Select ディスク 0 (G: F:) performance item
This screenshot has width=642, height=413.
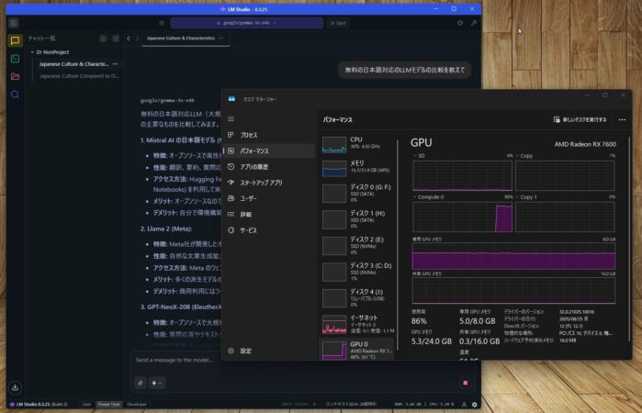point(356,194)
